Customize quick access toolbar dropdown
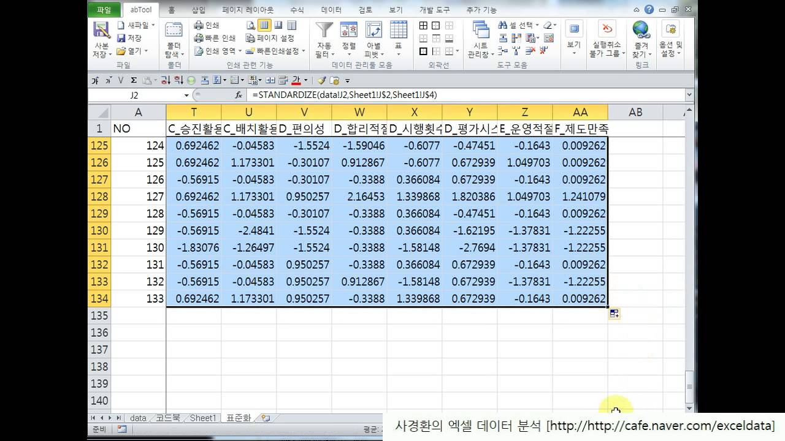This screenshot has width=785, height=441. coord(347,80)
